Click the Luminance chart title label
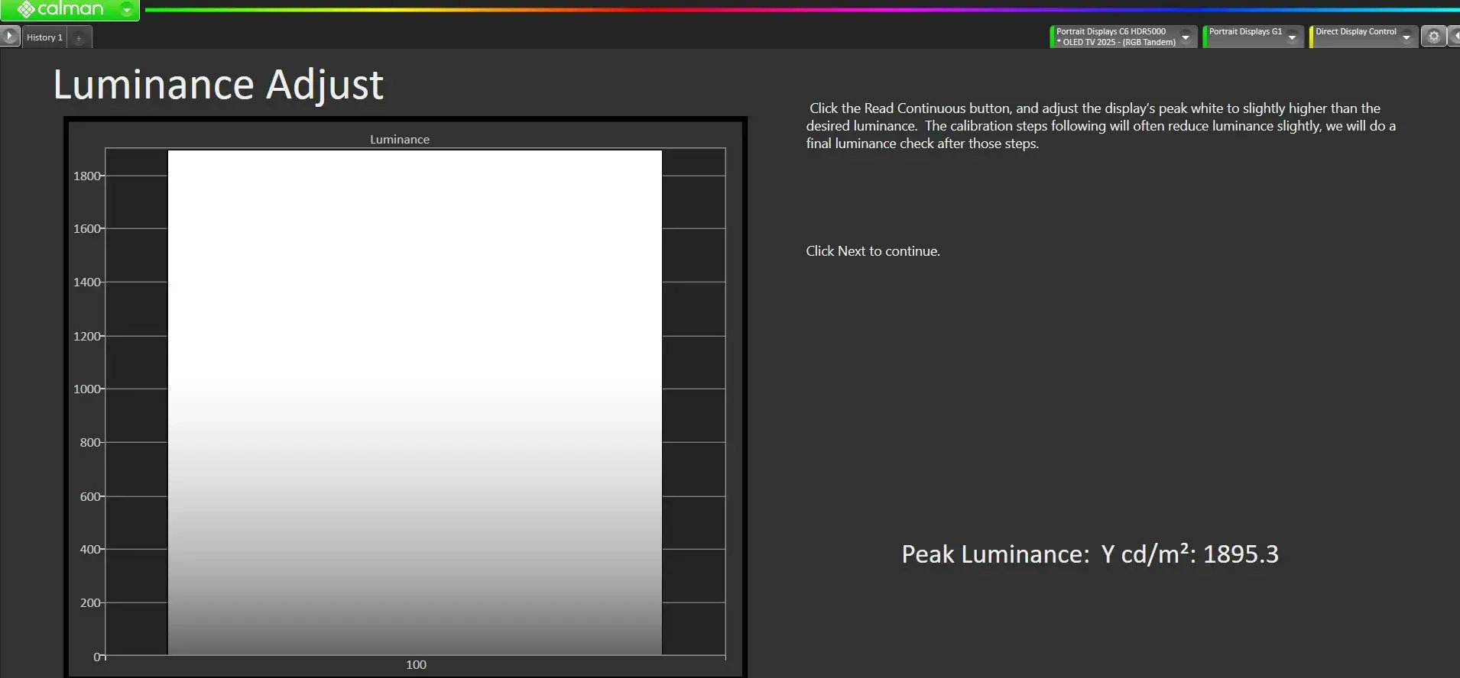 pyautogui.click(x=399, y=139)
